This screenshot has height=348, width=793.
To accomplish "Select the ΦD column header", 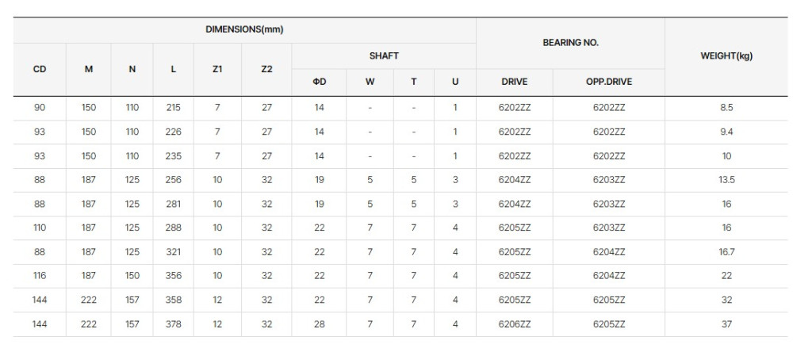I will point(319,82).
